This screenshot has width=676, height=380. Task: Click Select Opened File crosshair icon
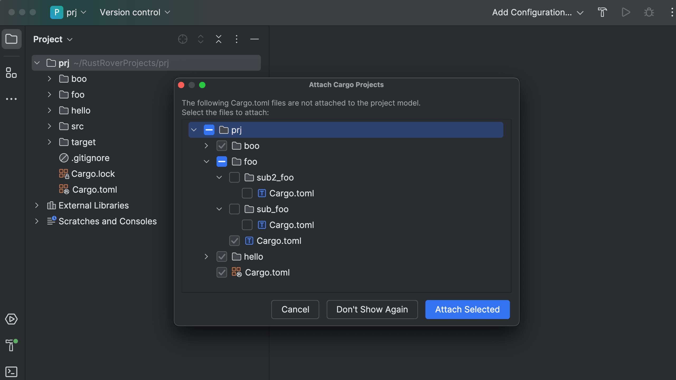[x=182, y=39]
